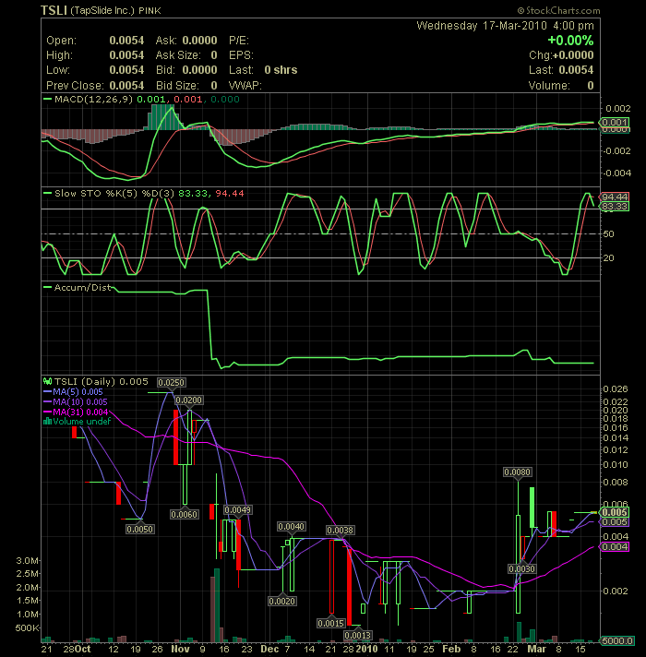Click the 2010 date axis label

click(x=367, y=649)
